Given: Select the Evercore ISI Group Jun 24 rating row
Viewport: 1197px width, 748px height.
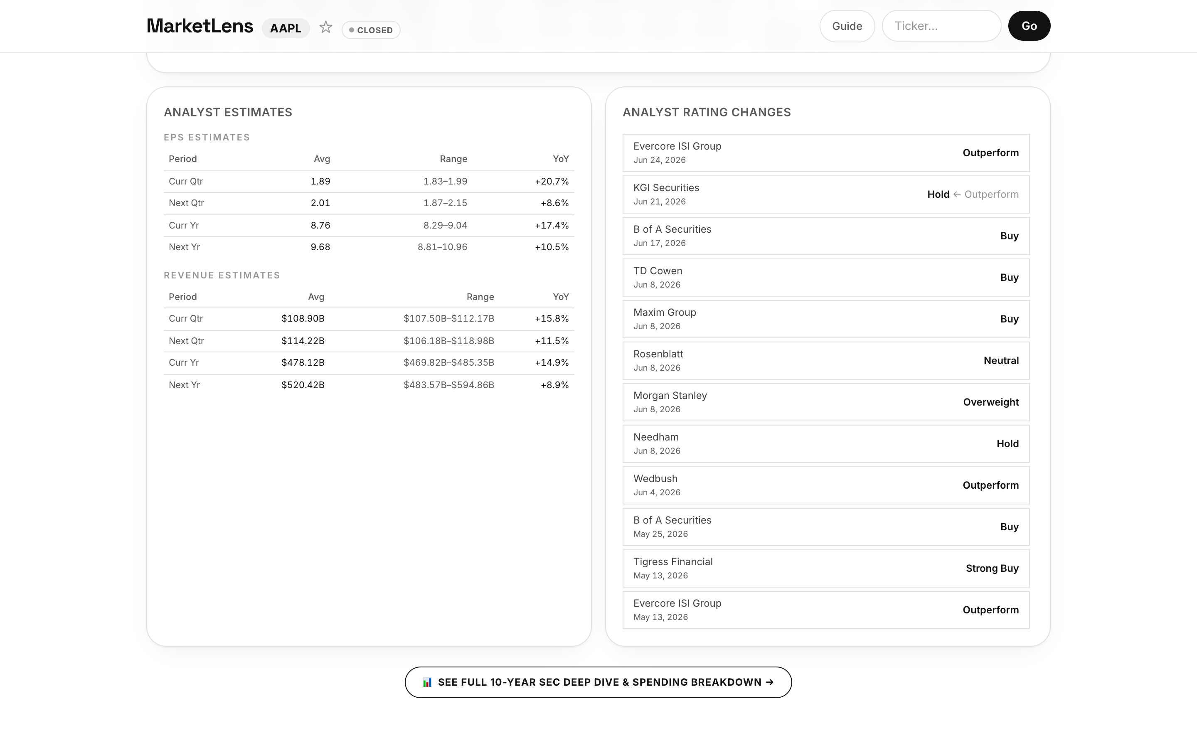Looking at the screenshot, I should point(826,153).
